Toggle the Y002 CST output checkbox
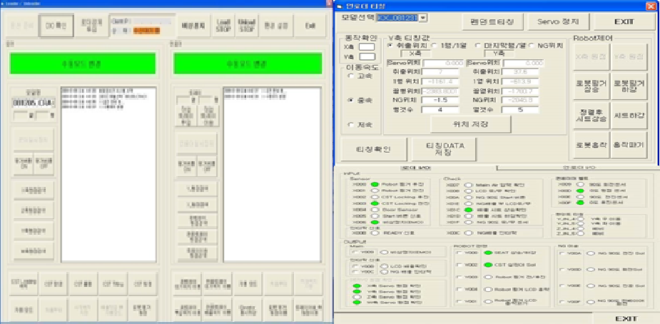 click(x=457, y=265)
